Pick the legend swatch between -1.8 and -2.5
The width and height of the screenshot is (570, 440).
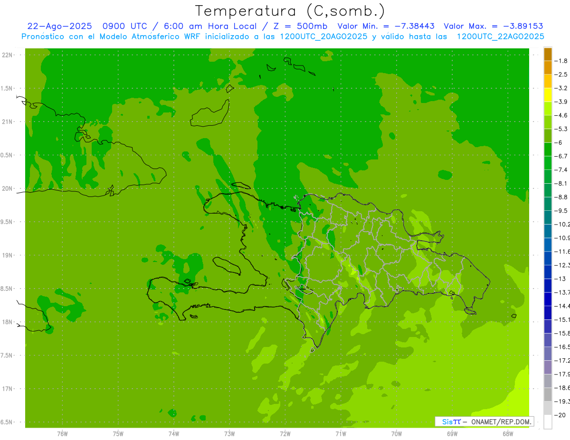coord(548,67)
